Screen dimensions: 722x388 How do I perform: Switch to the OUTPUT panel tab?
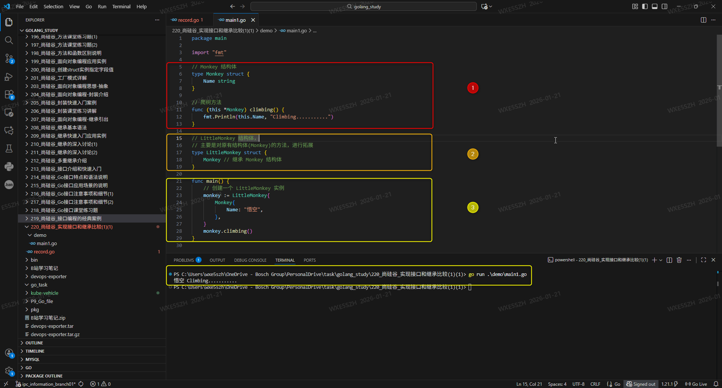tap(217, 260)
